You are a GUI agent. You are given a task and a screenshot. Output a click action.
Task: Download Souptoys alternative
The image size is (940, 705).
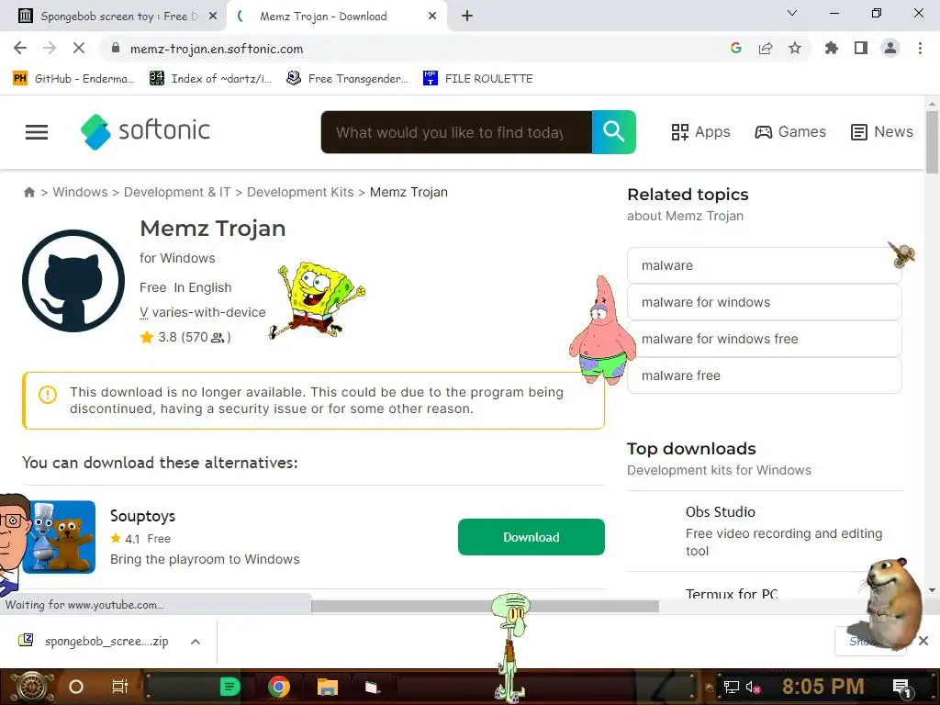pos(532,537)
